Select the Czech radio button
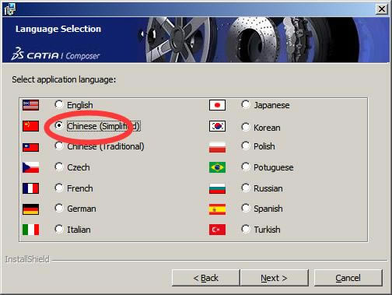The height and width of the screenshot is (295, 392). 59,167
